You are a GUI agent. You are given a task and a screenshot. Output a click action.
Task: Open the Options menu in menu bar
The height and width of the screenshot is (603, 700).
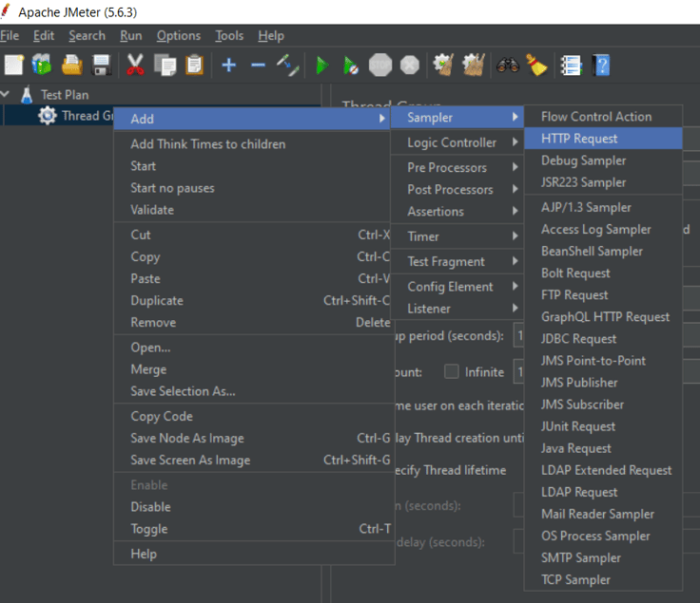(x=179, y=35)
